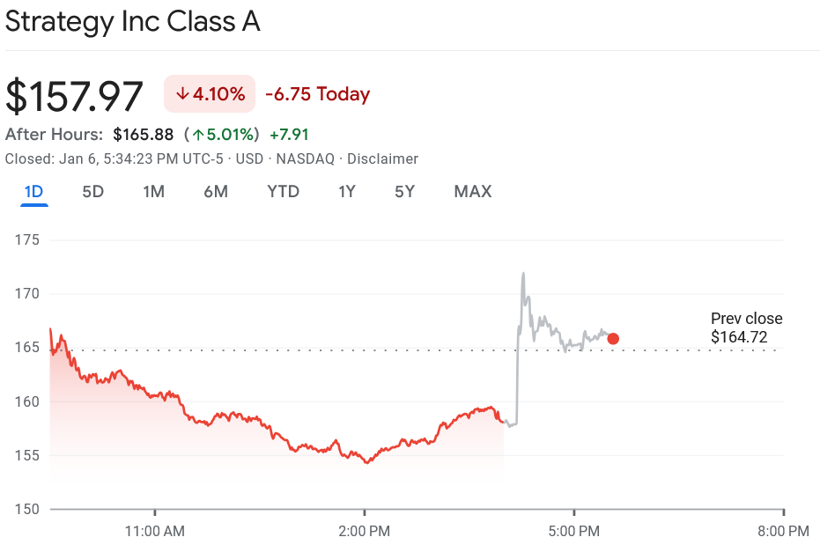Open the 1Y chart view
The image size is (820, 552).
point(347,191)
